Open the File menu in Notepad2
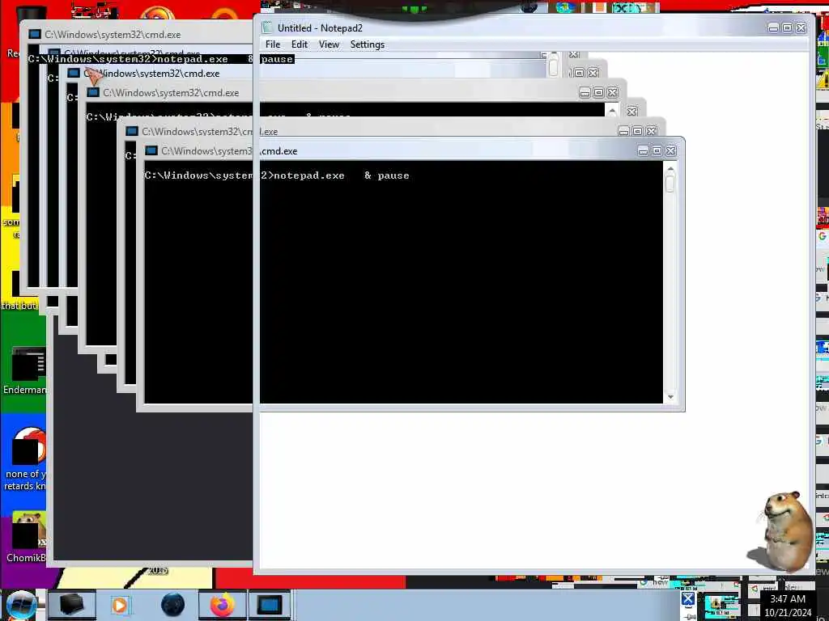Viewport: 829px width, 621px height. pyautogui.click(x=272, y=44)
